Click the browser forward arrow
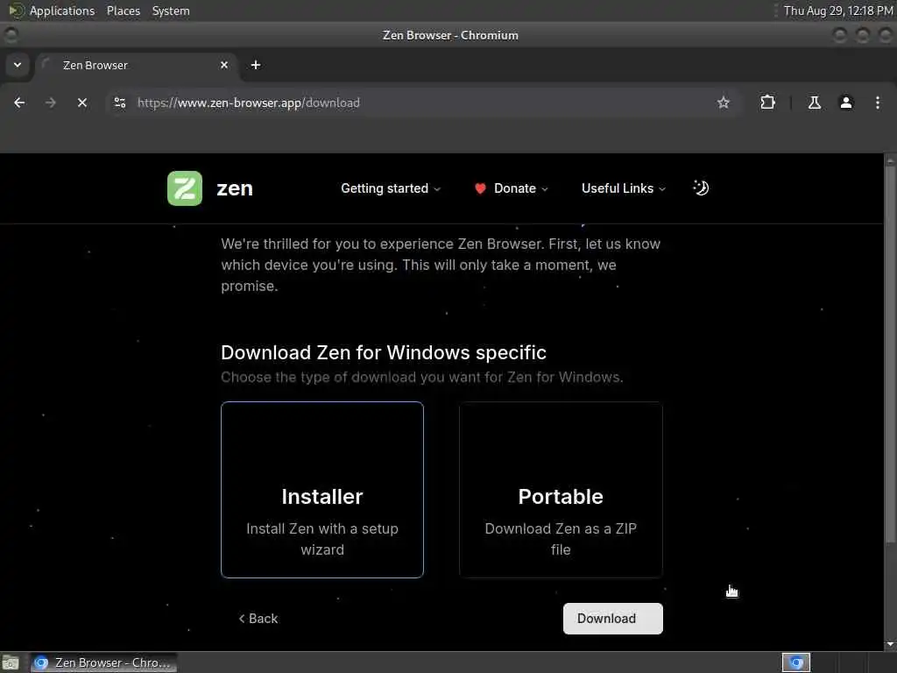This screenshot has height=673, width=897. tap(51, 103)
